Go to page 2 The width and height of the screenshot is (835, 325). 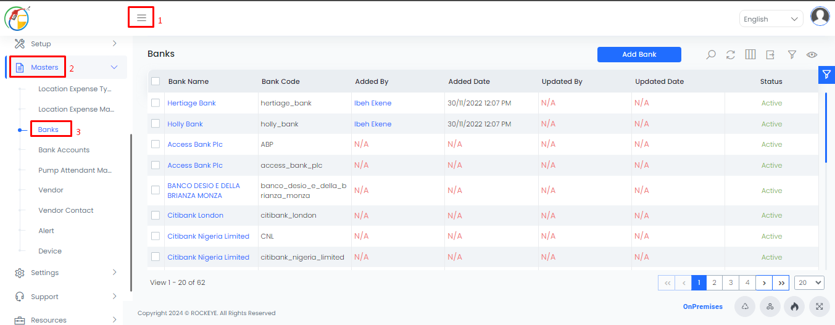coord(714,282)
